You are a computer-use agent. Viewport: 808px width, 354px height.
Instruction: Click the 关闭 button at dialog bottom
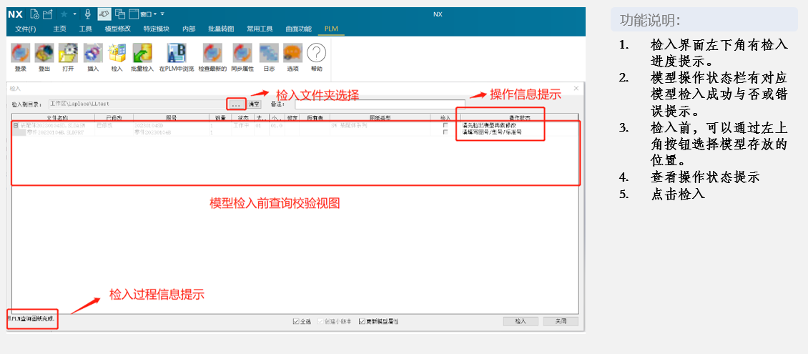(x=560, y=321)
